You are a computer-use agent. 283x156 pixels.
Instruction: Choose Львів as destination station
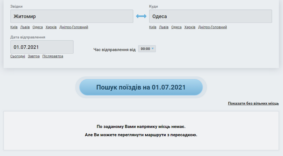coord(164,27)
